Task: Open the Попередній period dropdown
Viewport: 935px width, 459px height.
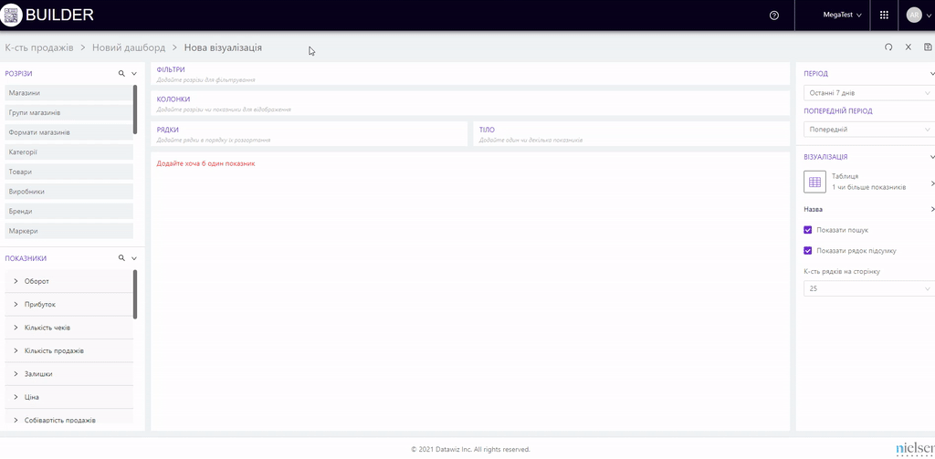Action: pyautogui.click(x=867, y=130)
